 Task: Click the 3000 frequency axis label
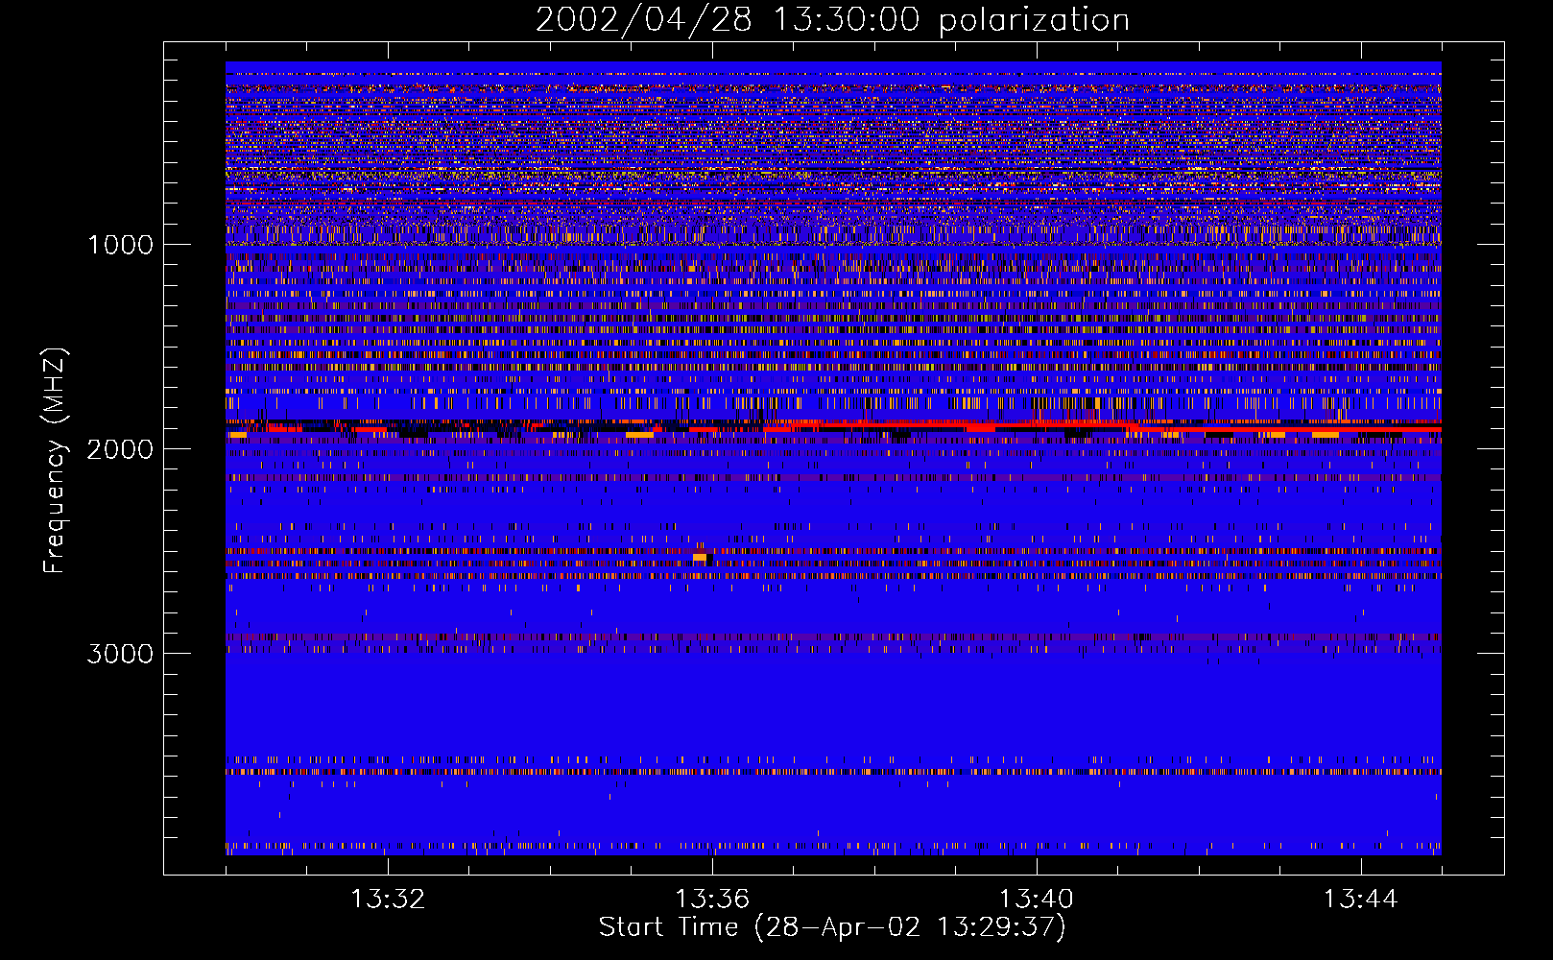coord(120,654)
